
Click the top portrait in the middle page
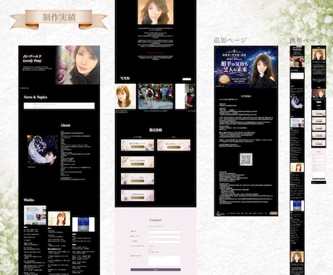coord(156,12)
